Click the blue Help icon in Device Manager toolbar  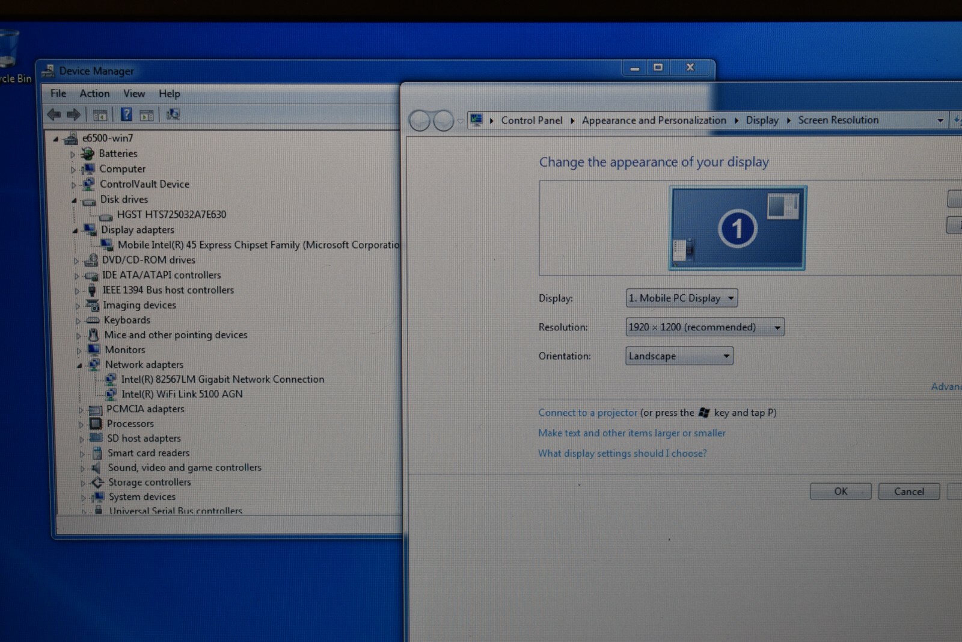click(x=126, y=114)
